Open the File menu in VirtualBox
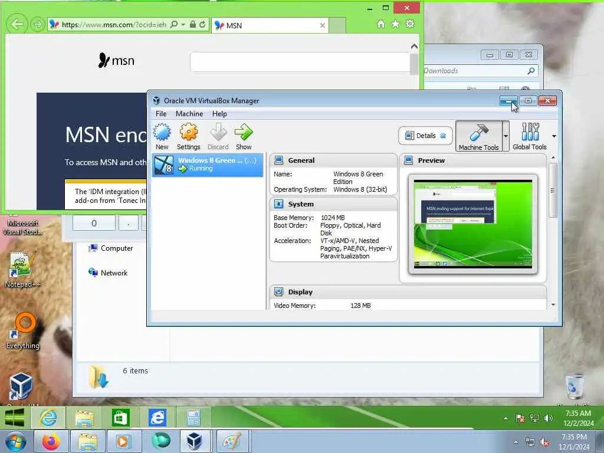Screen dimensions: 604x453 point(161,114)
